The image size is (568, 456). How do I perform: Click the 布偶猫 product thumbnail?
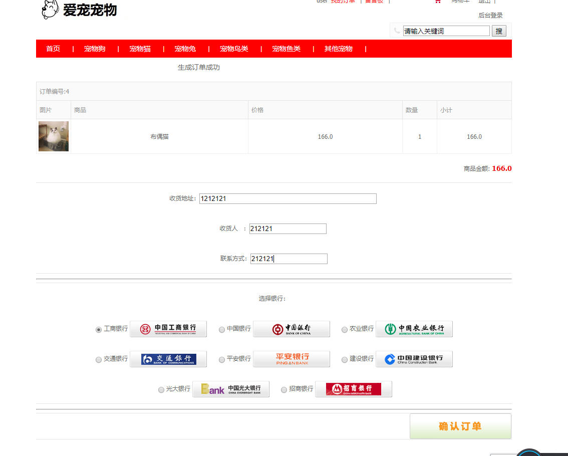pos(53,136)
